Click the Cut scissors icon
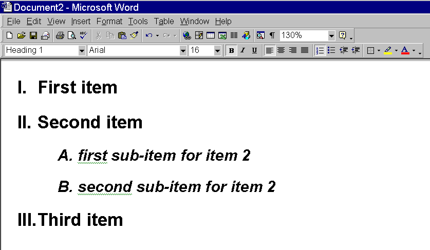The height and width of the screenshot is (250, 430). click(99, 35)
